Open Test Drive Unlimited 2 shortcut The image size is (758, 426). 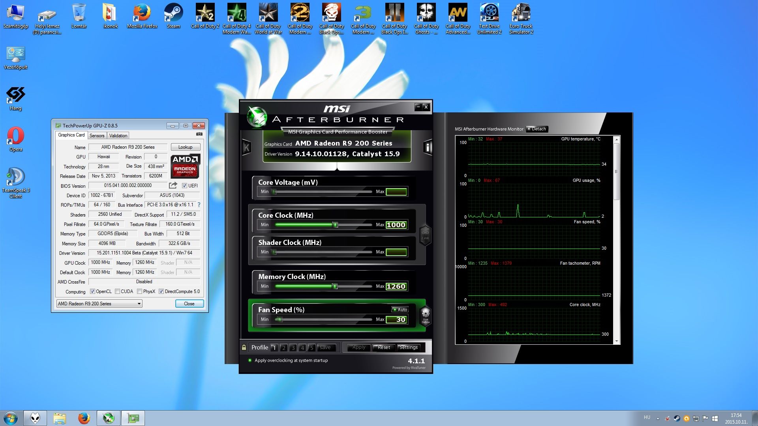(x=489, y=19)
